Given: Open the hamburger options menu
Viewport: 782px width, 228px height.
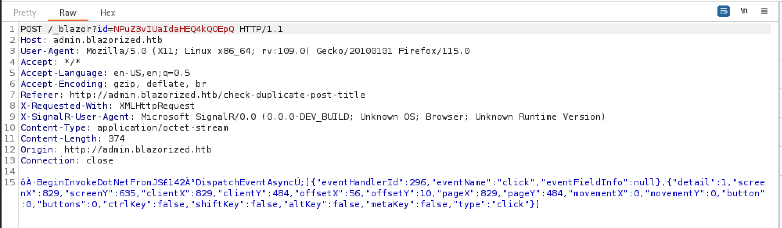Looking at the screenshot, I should click(764, 11).
